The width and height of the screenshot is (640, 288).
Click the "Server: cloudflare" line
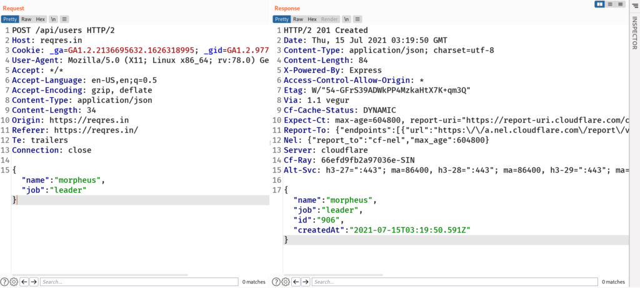[x=326, y=150]
